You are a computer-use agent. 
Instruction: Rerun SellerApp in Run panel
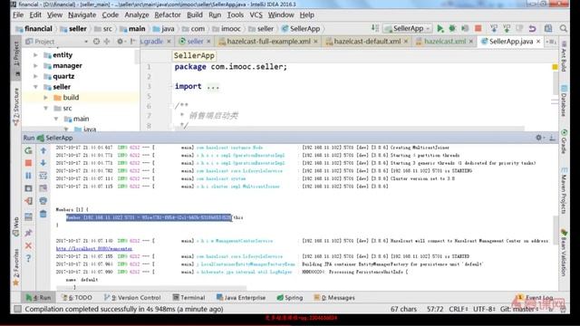[28, 150]
